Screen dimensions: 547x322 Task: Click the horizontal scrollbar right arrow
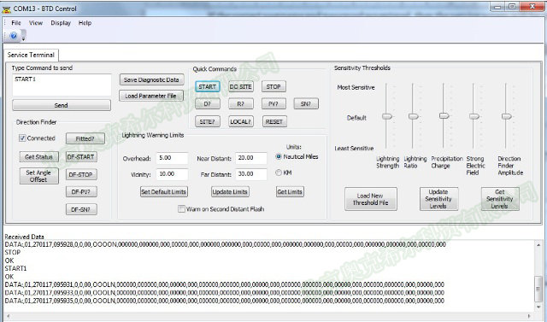coord(530,316)
